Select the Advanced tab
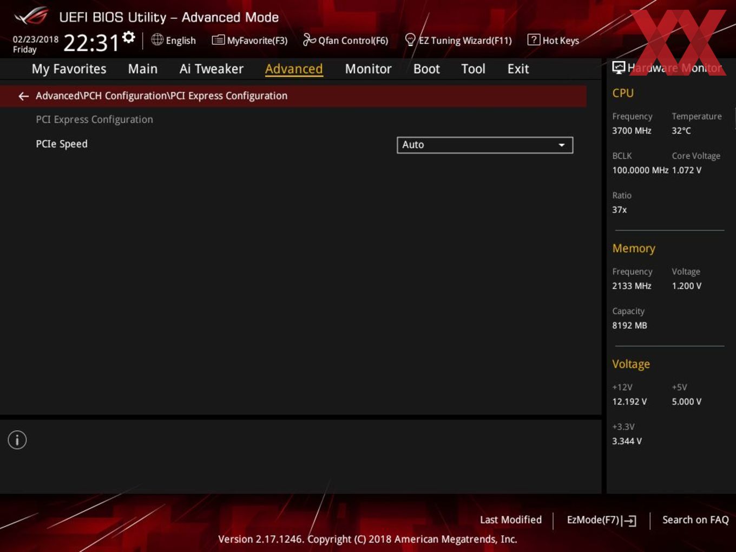The width and height of the screenshot is (736, 552). click(294, 69)
